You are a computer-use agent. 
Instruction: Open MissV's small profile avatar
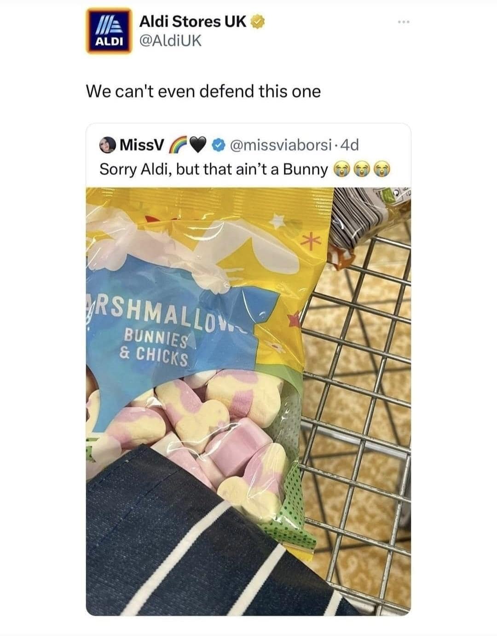[109, 145]
